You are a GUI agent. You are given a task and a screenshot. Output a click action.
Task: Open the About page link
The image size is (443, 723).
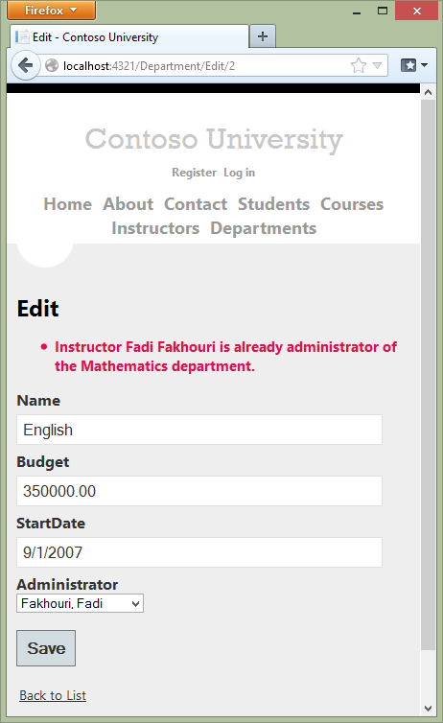pos(128,204)
